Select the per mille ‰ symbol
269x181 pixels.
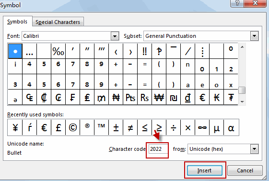58,51
